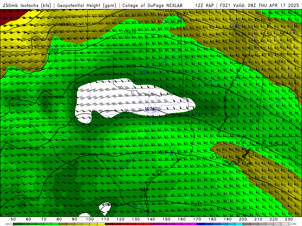Click the 70 value on the color scale
The width and height of the screenshot is (302, 226).
44,219
